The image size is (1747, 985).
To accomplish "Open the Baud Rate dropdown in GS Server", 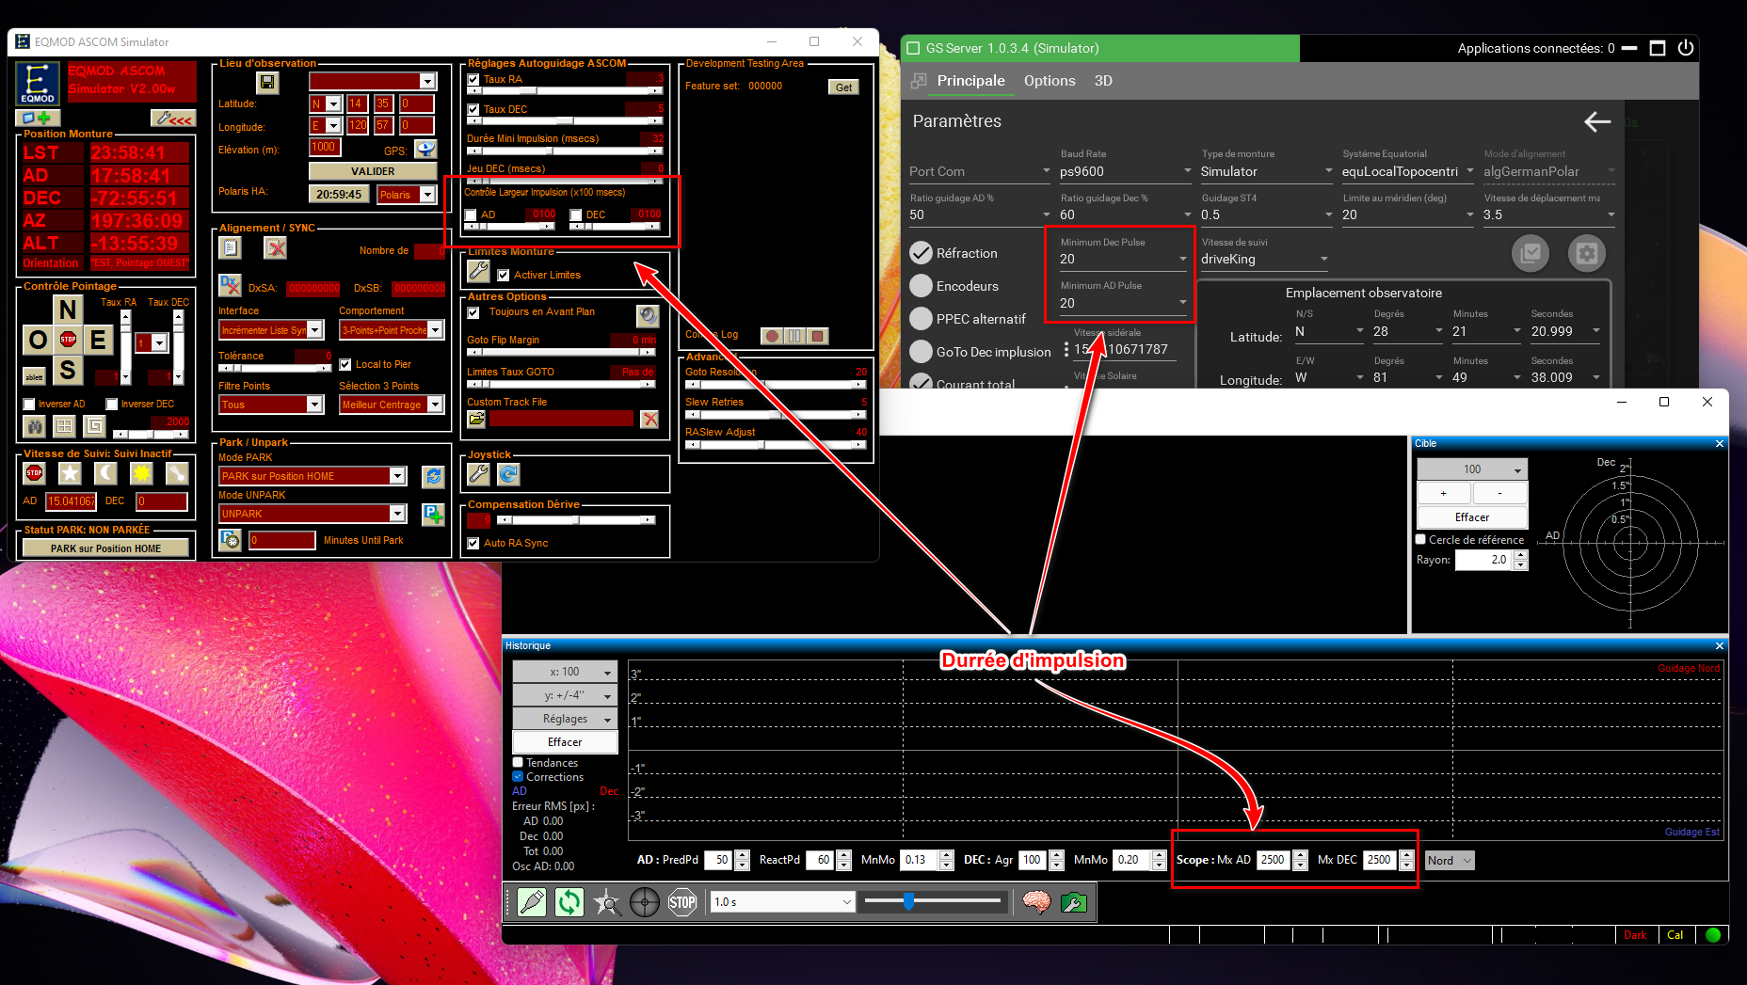I will coord(1126,171).
